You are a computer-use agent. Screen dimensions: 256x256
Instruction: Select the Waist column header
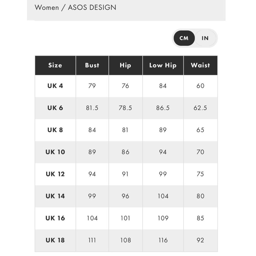point(200,65)
